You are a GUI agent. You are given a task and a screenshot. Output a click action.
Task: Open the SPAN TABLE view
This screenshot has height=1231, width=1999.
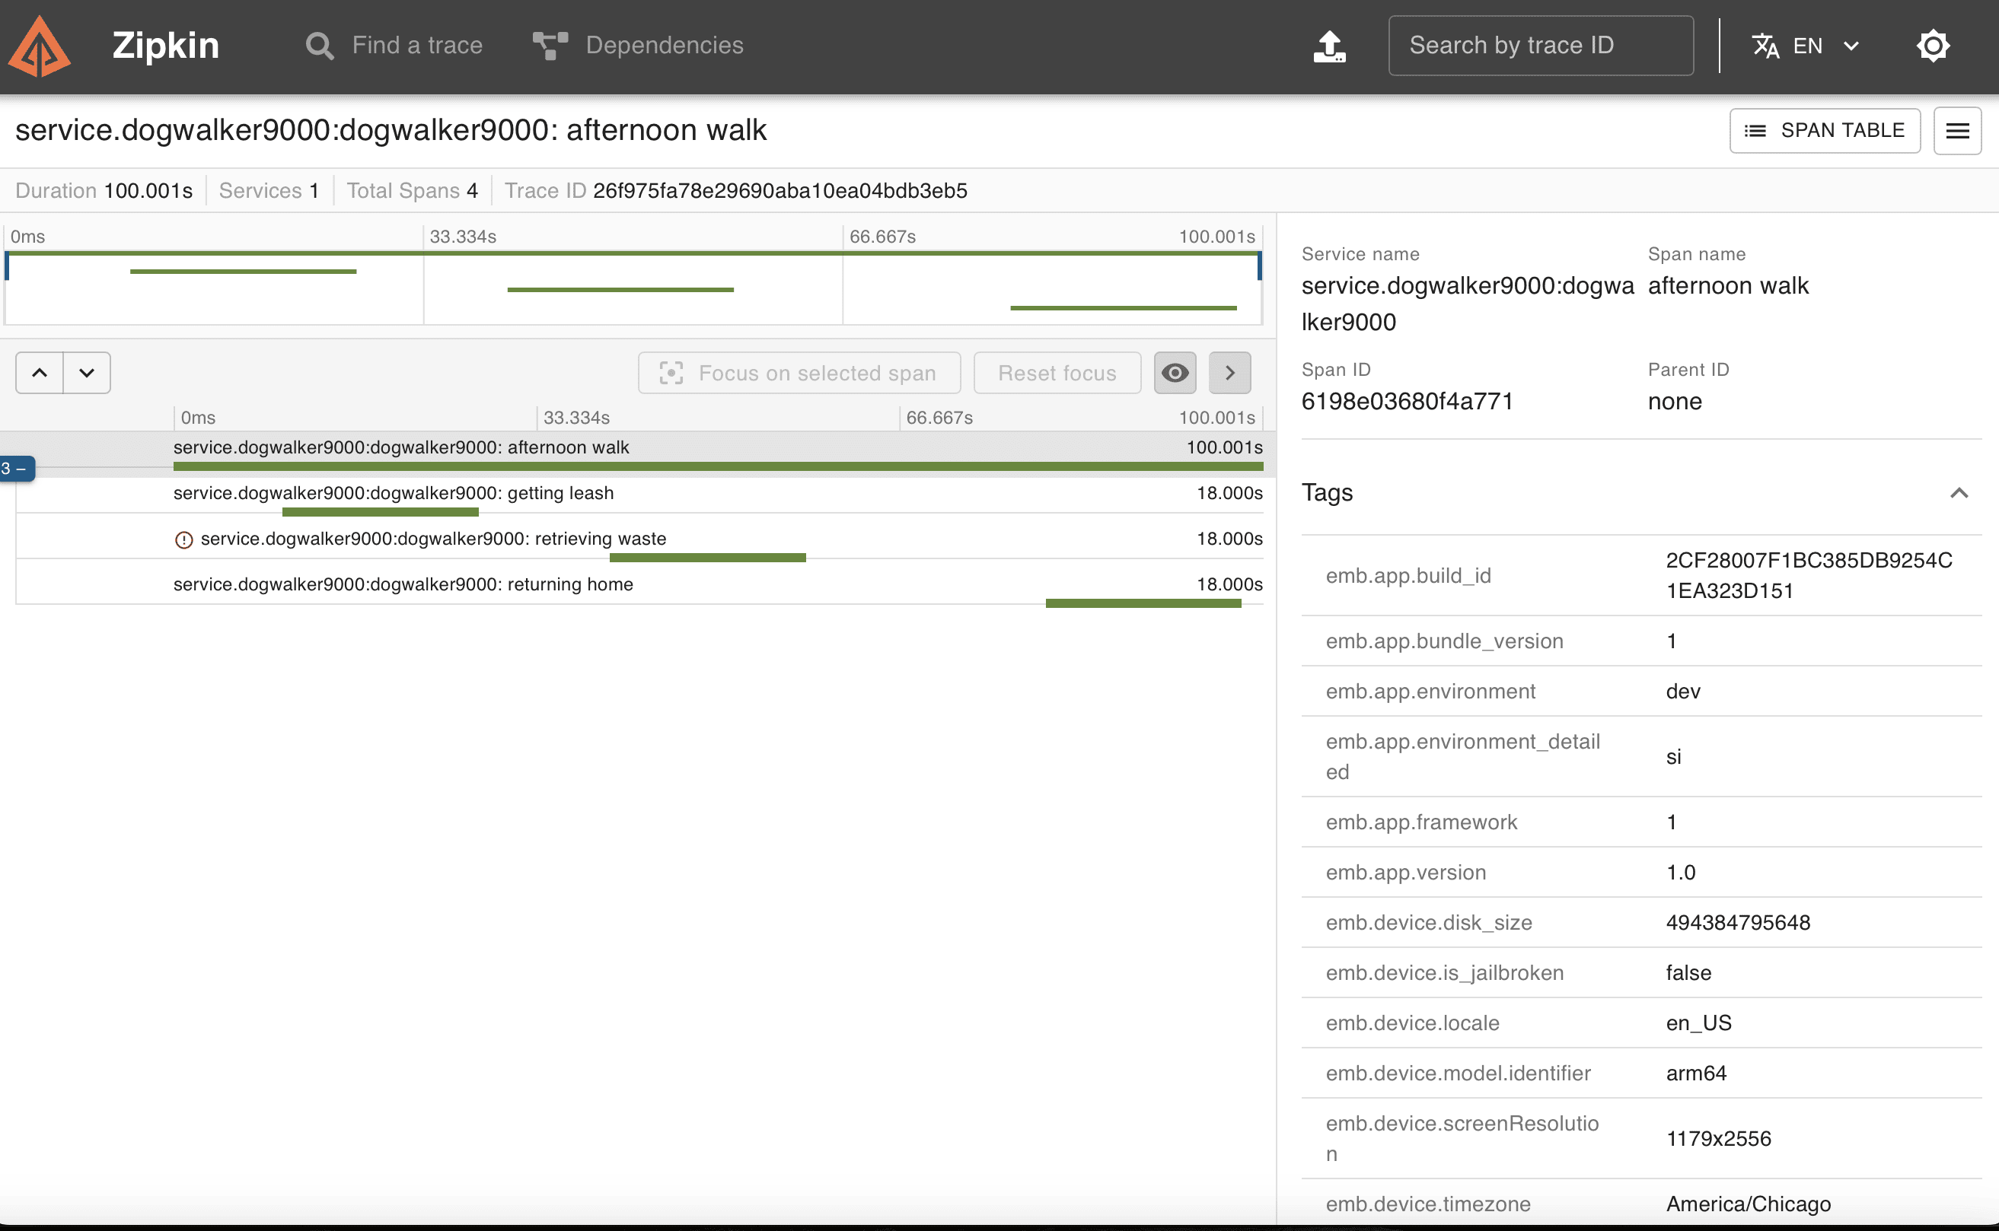[x=1825, y=130]
